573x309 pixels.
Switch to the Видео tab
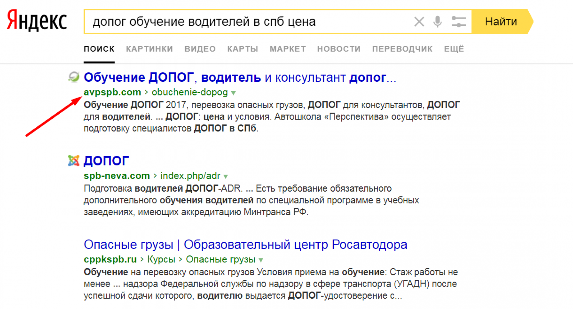(x=200, y=49)
